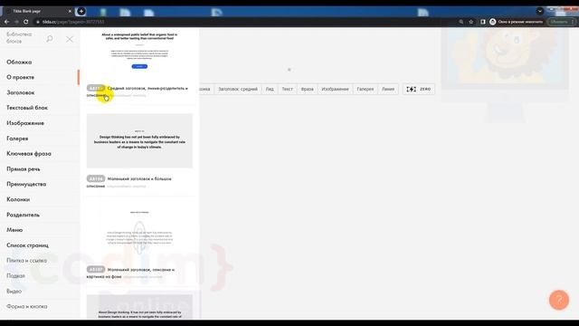
Task: Choose the Меню category
Action: (14, 230)
